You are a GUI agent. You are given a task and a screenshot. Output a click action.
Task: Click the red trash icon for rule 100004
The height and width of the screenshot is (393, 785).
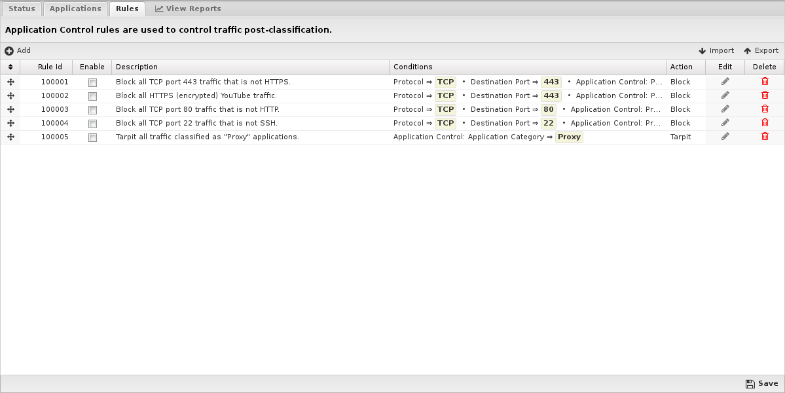tap(764, 123)
